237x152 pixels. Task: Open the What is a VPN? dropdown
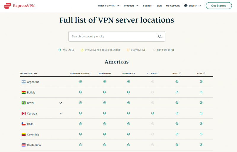pyautogui.click(x=108, y=6)
